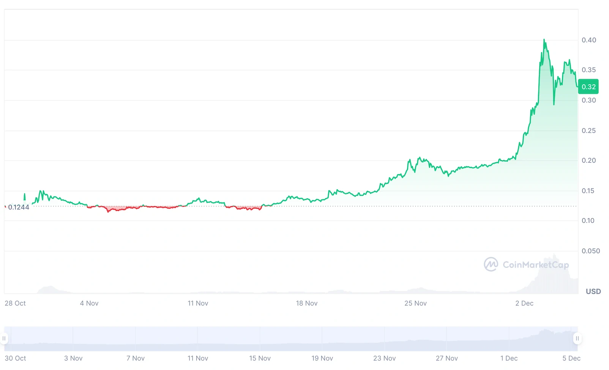This screenshot has width=609, height=370.
Task: Select the 4 Nov date label
Action: pyautogui.click(x=89, y=303)
